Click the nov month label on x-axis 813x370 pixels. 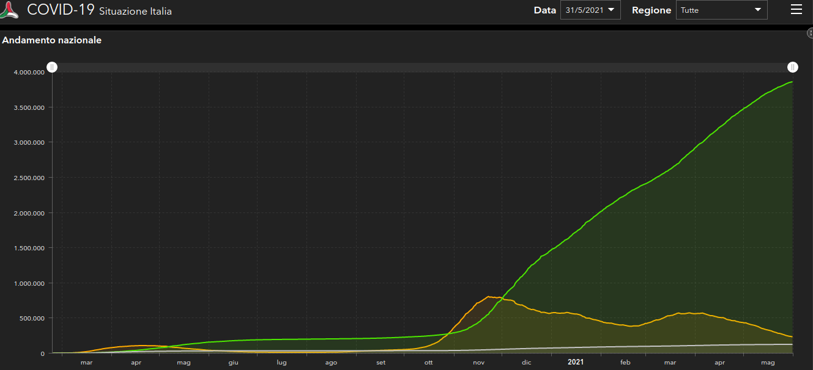[x=478, y=363]
